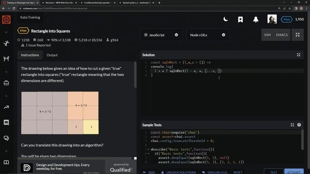Image resolution: width=310 pixels, height=174 pixels.
Task: Open browser side panel icon
Action: pos(296,9)
